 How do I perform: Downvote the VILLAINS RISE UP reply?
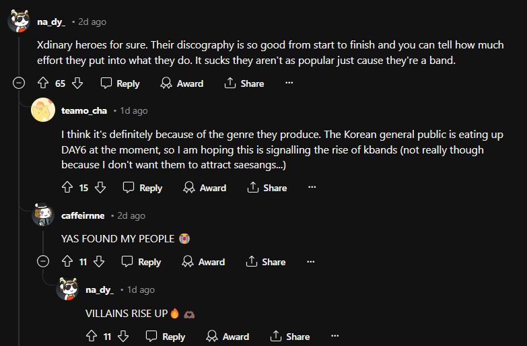click(123, 336)
